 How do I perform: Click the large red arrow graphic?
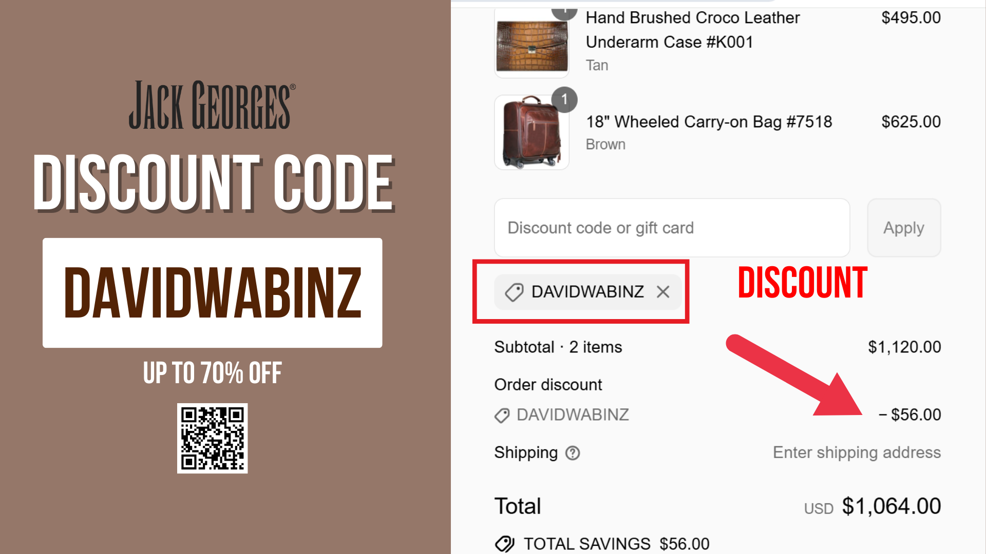tap(794, 375)
